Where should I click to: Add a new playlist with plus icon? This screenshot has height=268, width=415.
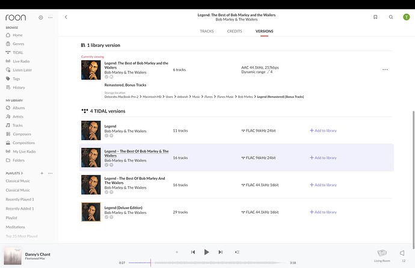point(42,174)
